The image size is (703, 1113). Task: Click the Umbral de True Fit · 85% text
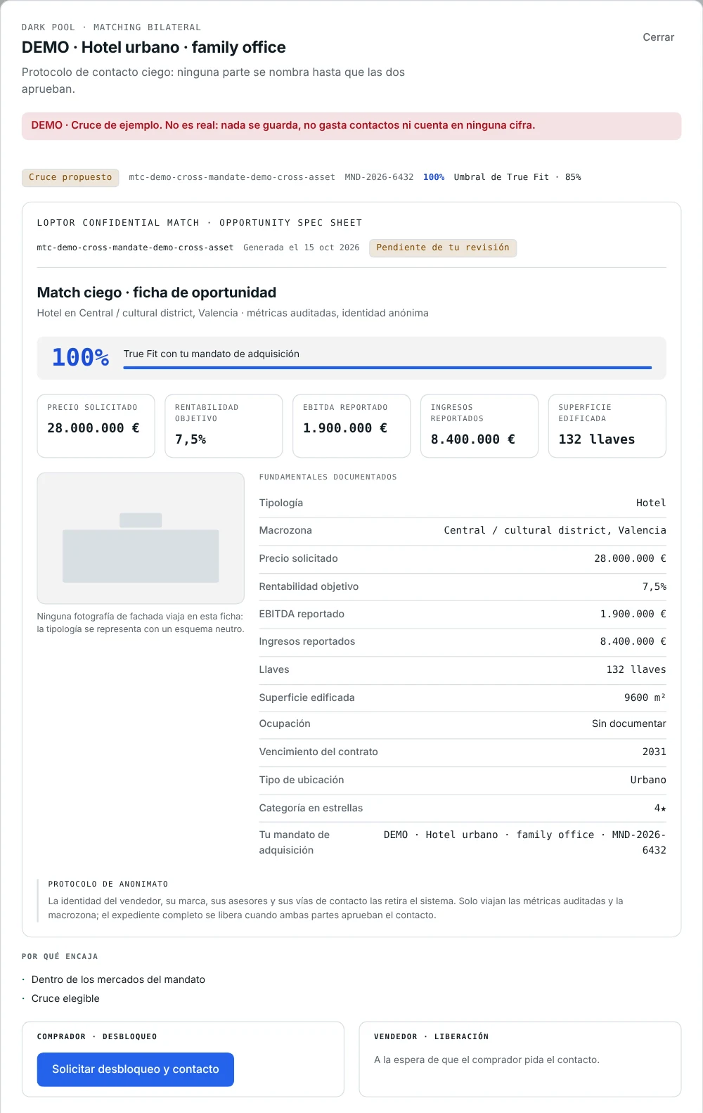click(517, 177)
